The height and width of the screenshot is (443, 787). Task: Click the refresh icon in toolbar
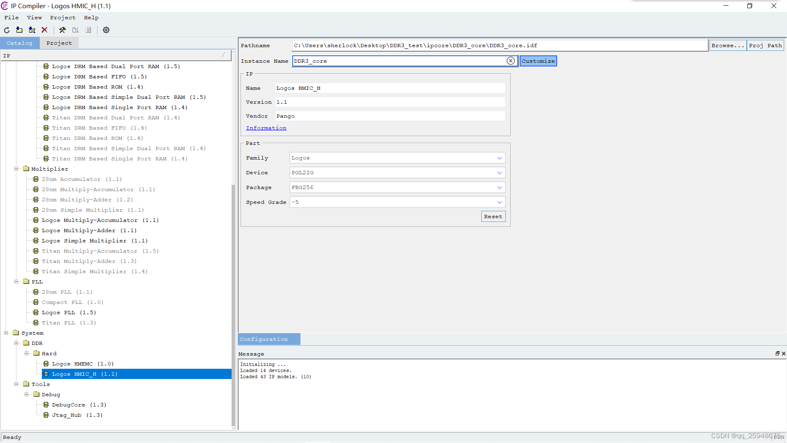click(7, 30)
